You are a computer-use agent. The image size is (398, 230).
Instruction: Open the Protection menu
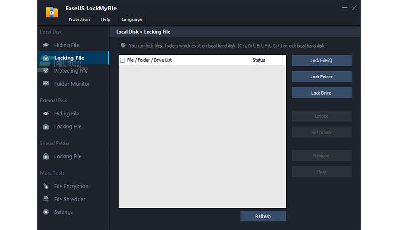(x=79, y=19)
